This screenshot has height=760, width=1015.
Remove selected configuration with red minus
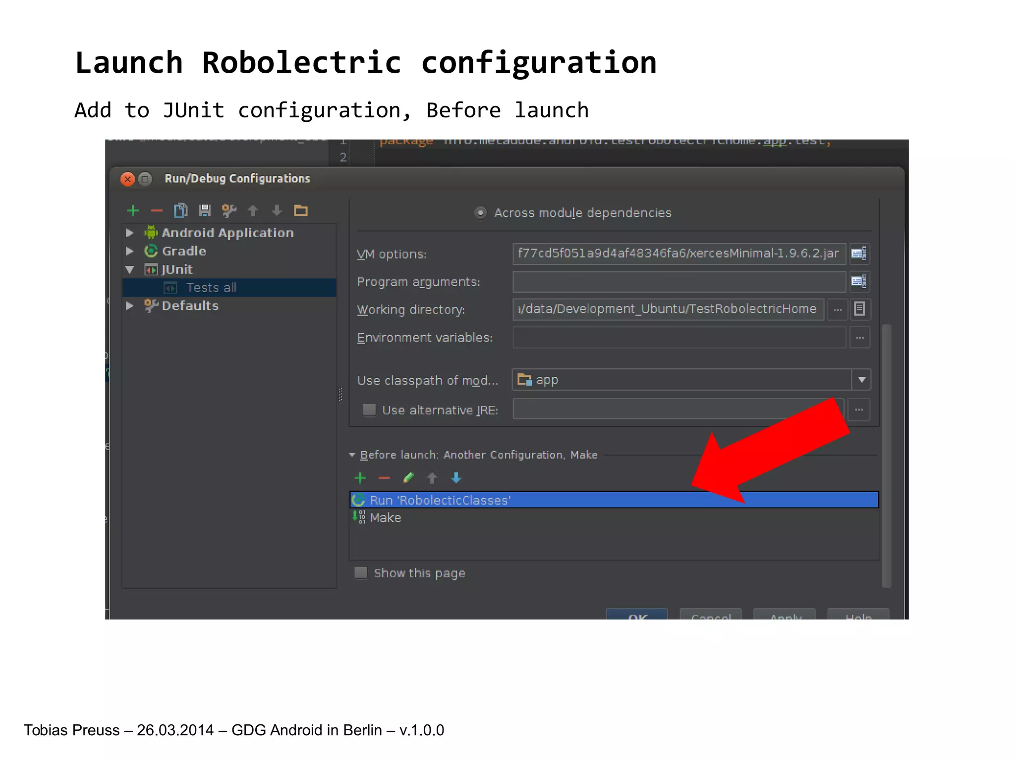point(157,211)
